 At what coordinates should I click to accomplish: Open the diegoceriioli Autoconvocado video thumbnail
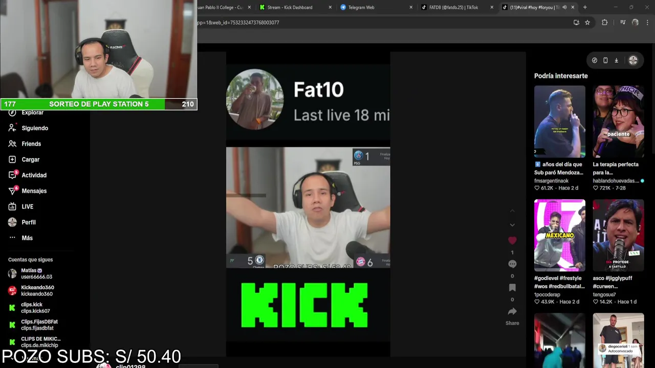tap(618, 340)
